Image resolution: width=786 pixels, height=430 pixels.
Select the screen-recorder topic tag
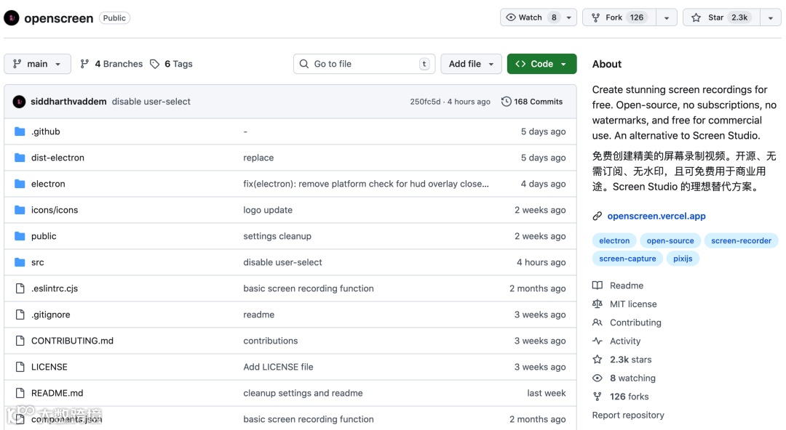coord(741,240)
